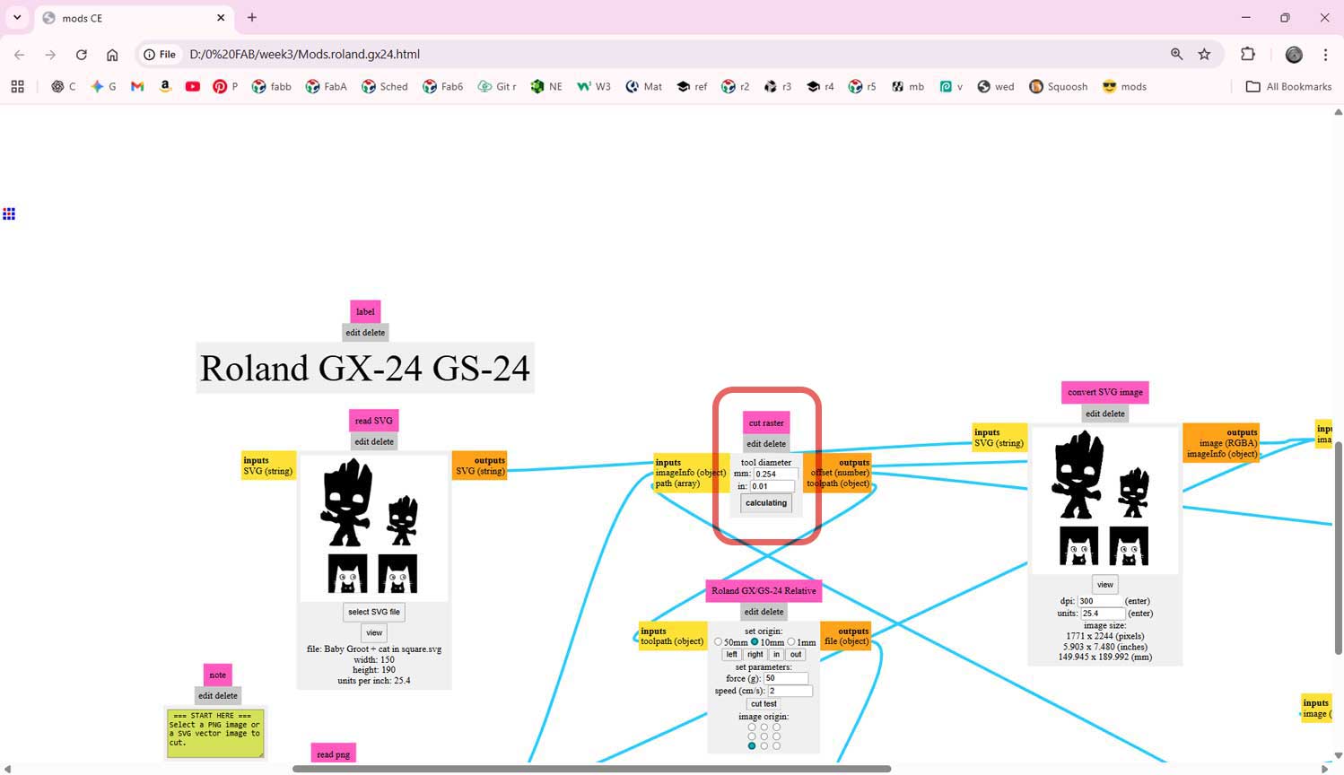Open the 'Squoosh' bookmark
Screen dimensions: 1344x775
click(1058, 87)
